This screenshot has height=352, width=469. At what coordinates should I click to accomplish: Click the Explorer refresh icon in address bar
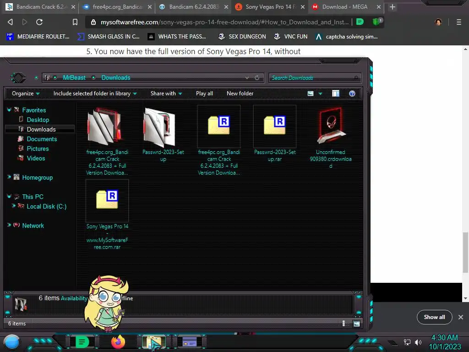[257, 78]
